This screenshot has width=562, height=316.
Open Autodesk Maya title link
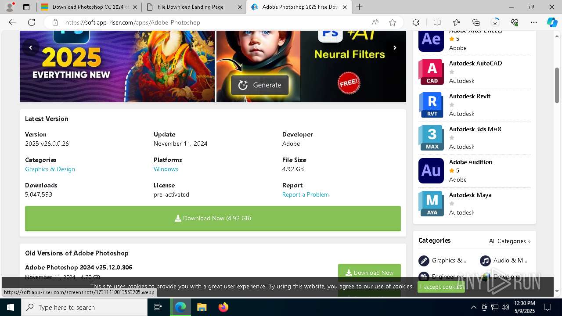click(470, 195)
